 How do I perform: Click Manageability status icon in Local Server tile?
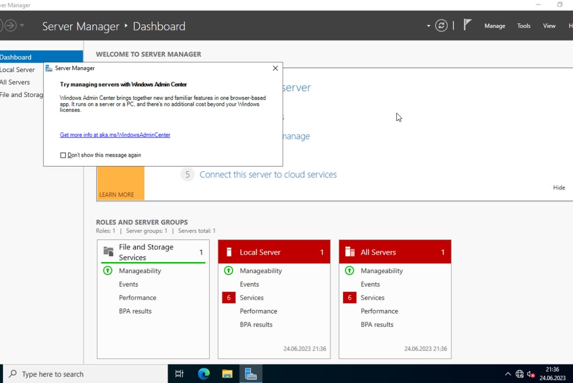pos(228,270)
